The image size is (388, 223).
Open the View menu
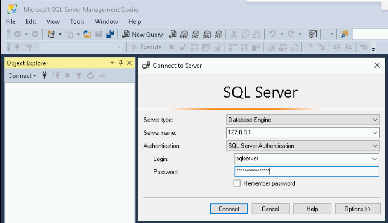click(x=53, y=21)
